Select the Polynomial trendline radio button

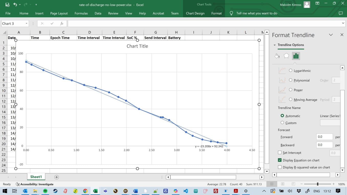[x=291, y=80]
